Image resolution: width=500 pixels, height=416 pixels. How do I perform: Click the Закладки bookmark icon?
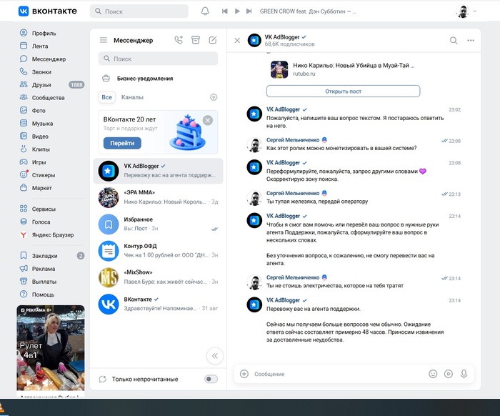click(x=24, y=256)
